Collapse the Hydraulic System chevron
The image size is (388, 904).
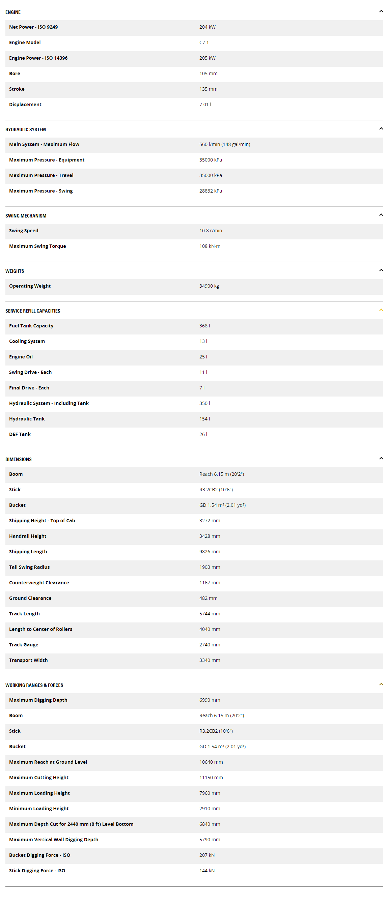click(x=381, y=129)
